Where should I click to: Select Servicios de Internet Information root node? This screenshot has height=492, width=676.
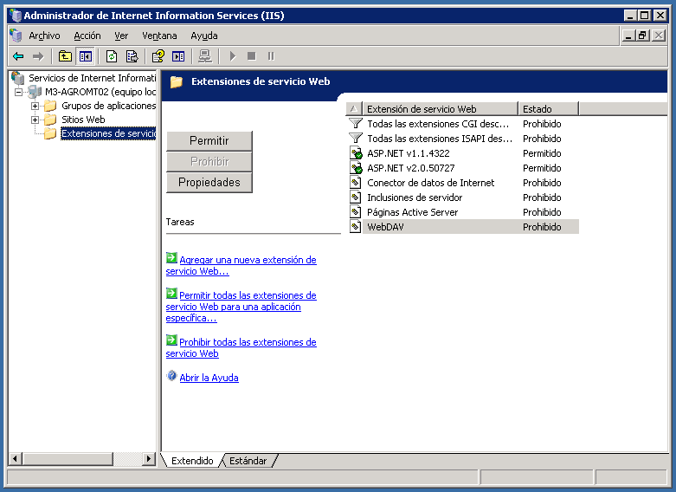(92, 78)
